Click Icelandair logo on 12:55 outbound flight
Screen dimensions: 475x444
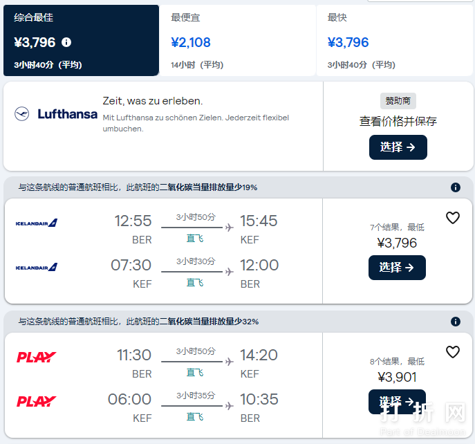click(37, 223)
